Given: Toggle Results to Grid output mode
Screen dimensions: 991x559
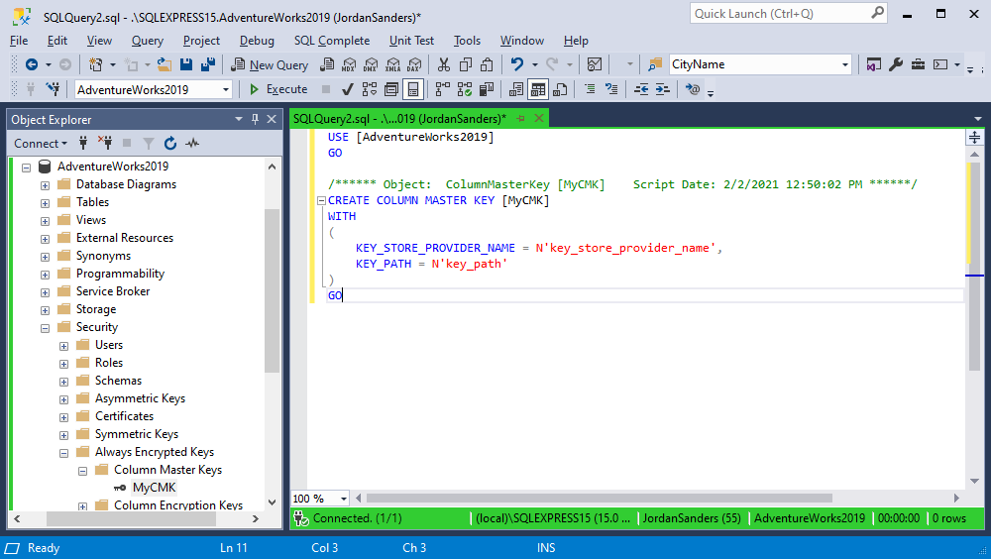Looking at the screenshot, I should coord(537,89).
